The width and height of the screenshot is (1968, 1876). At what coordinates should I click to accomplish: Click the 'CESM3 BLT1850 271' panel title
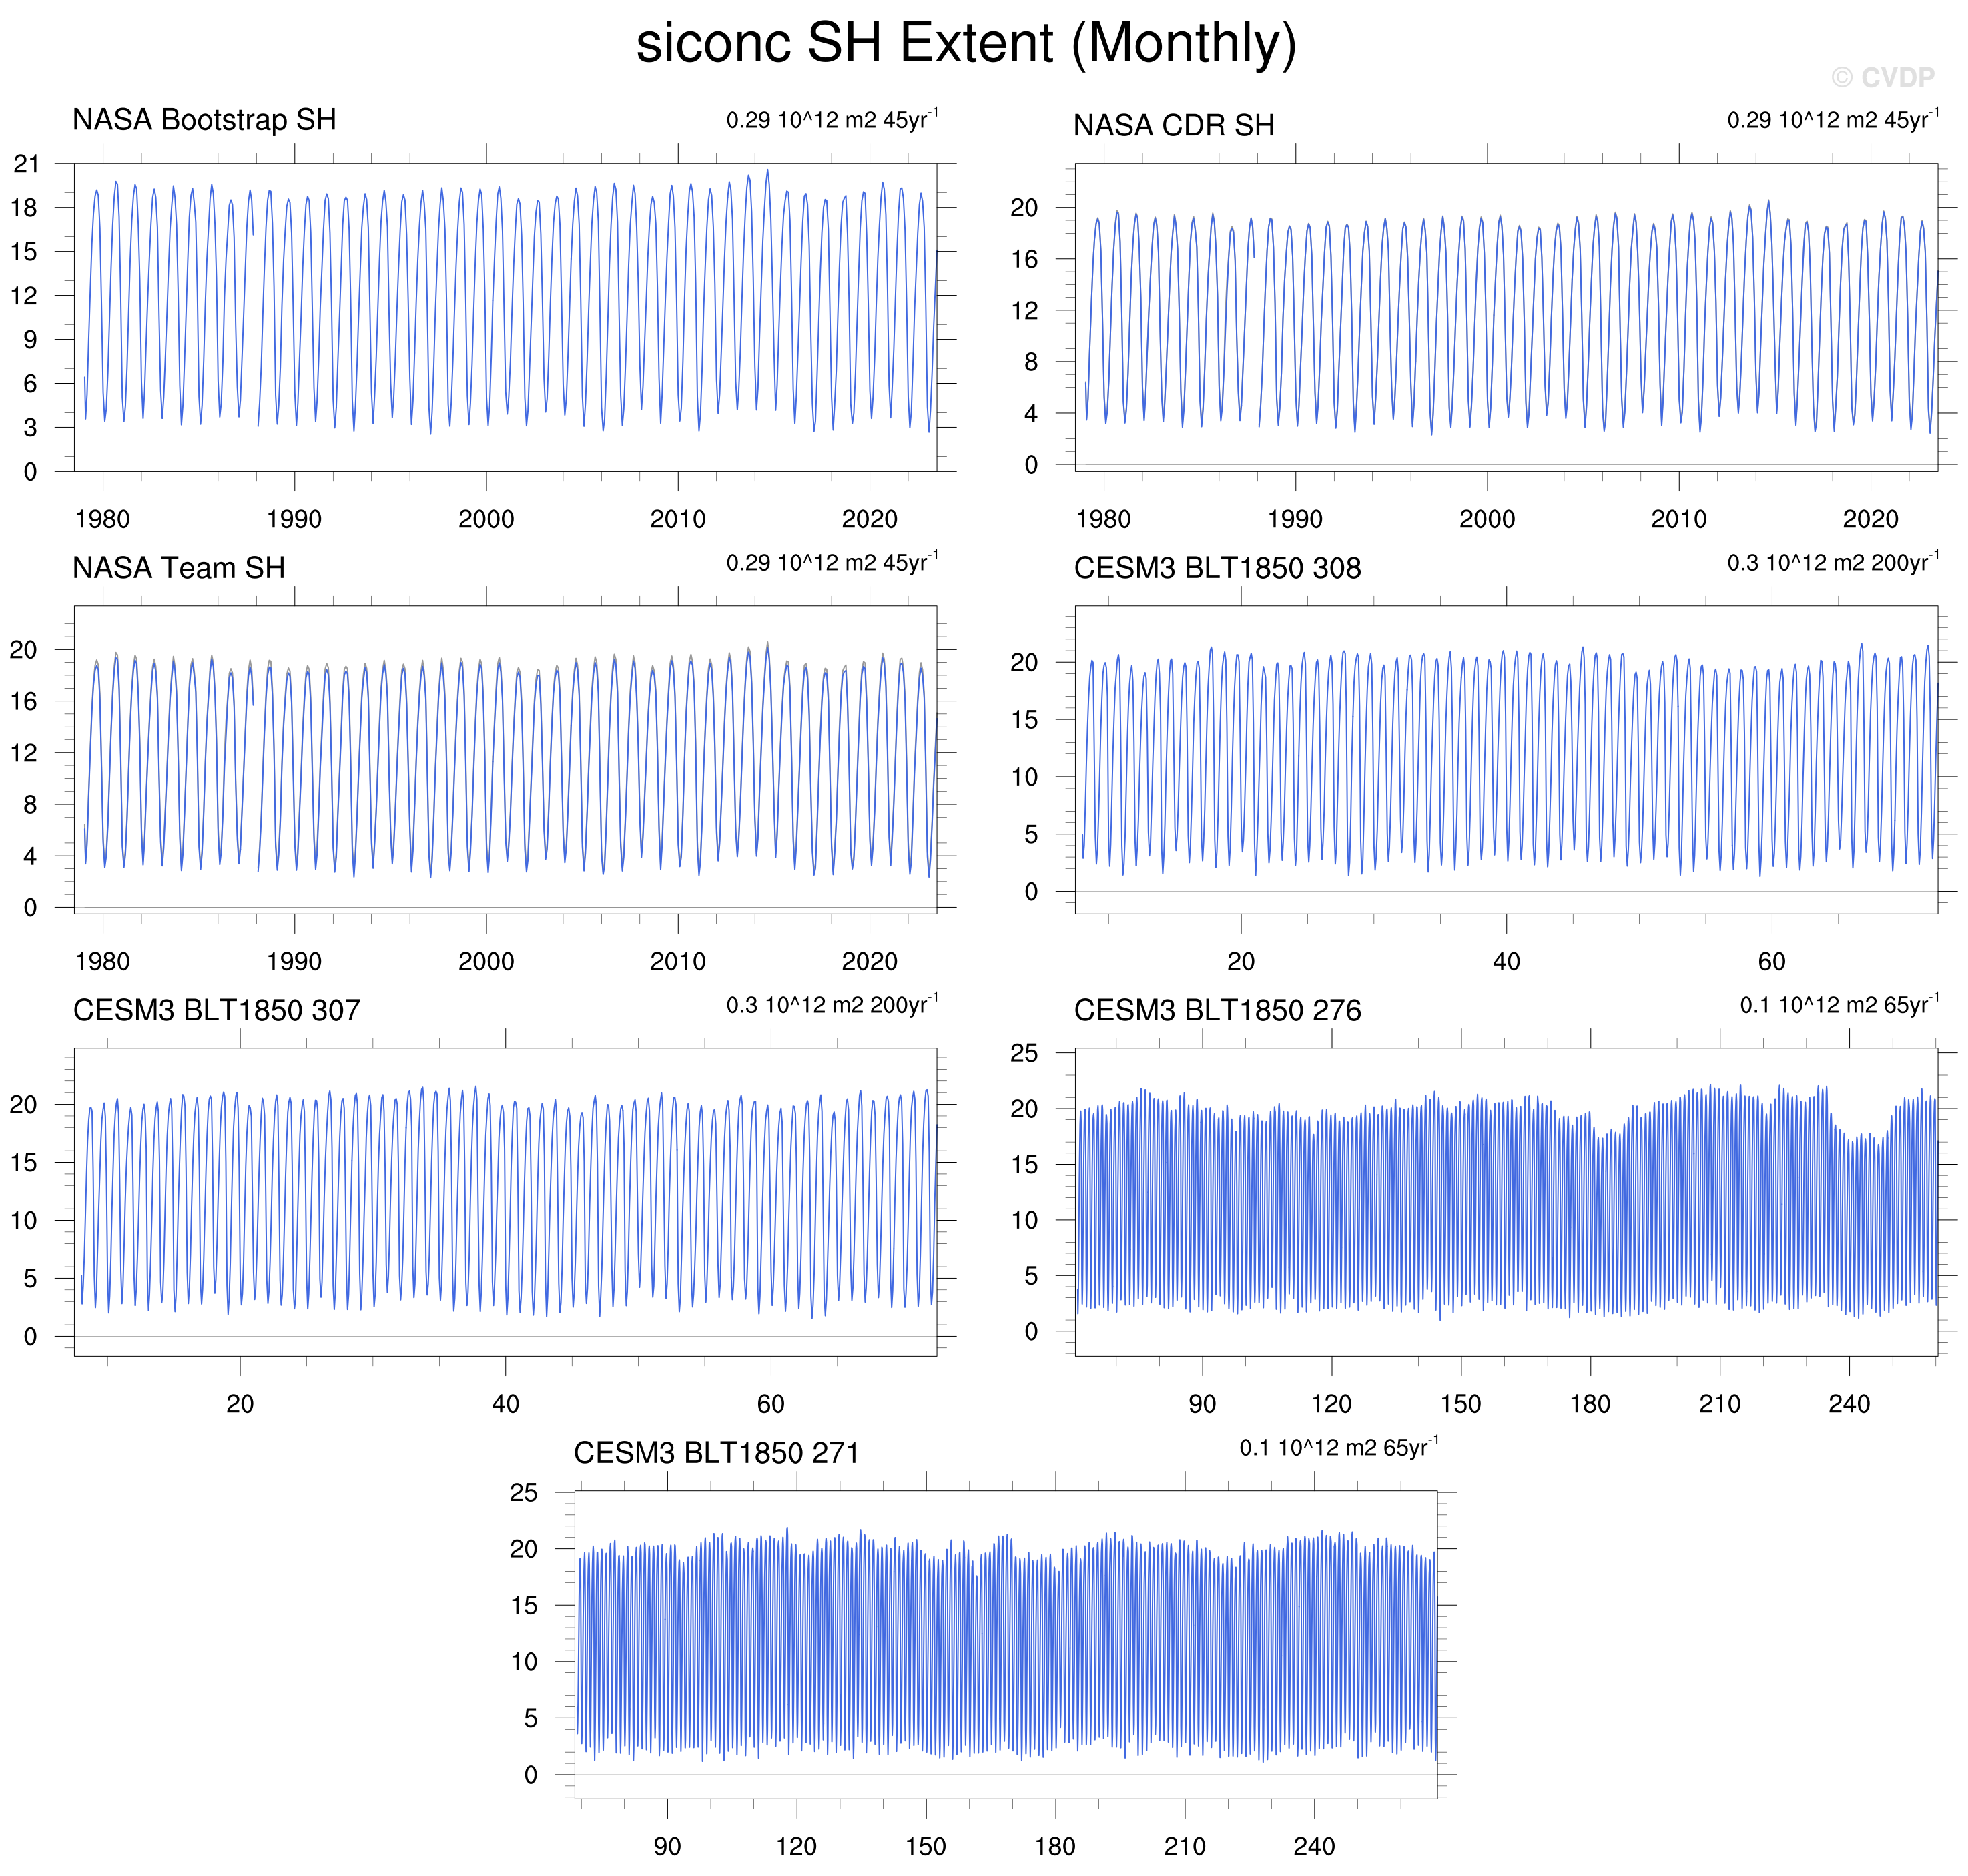tap(716, 1452)
